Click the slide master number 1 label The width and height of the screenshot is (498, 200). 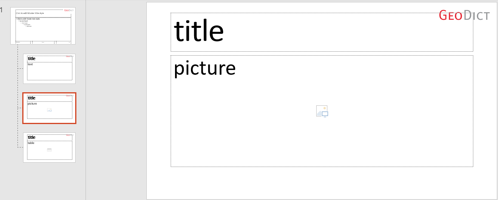coord(2,10)
